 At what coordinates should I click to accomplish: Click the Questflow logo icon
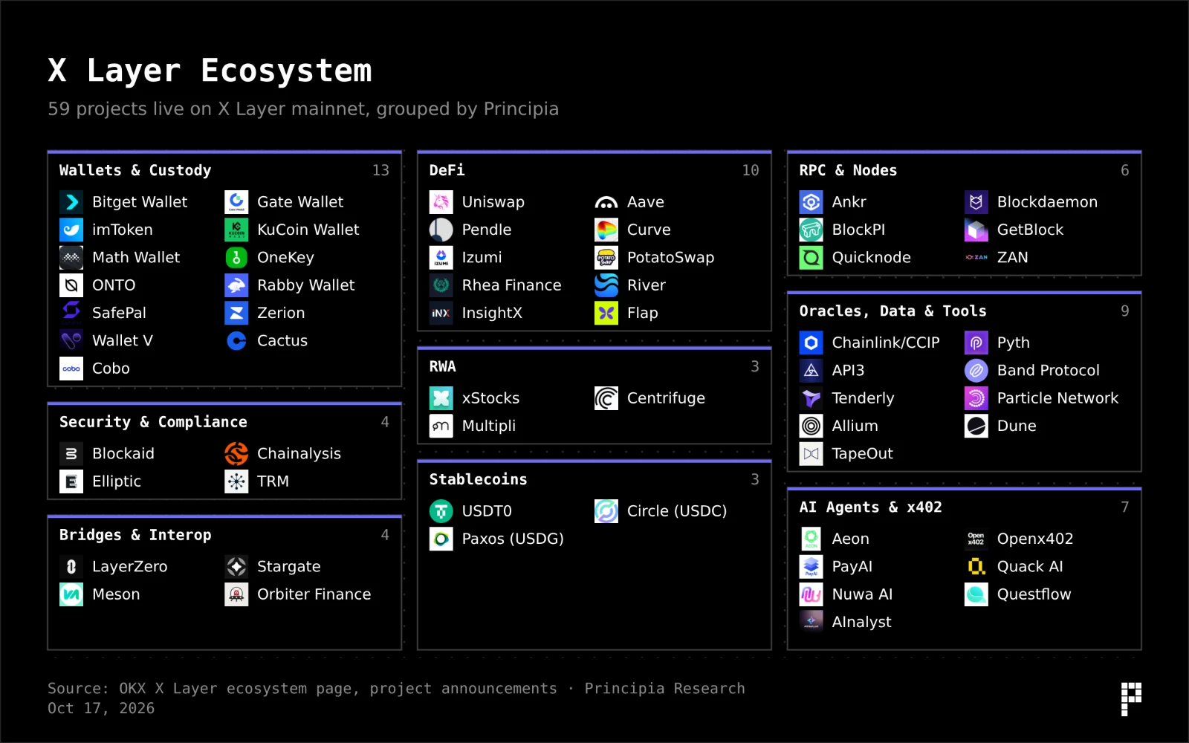pyautogui.click(x=976, y=594)
